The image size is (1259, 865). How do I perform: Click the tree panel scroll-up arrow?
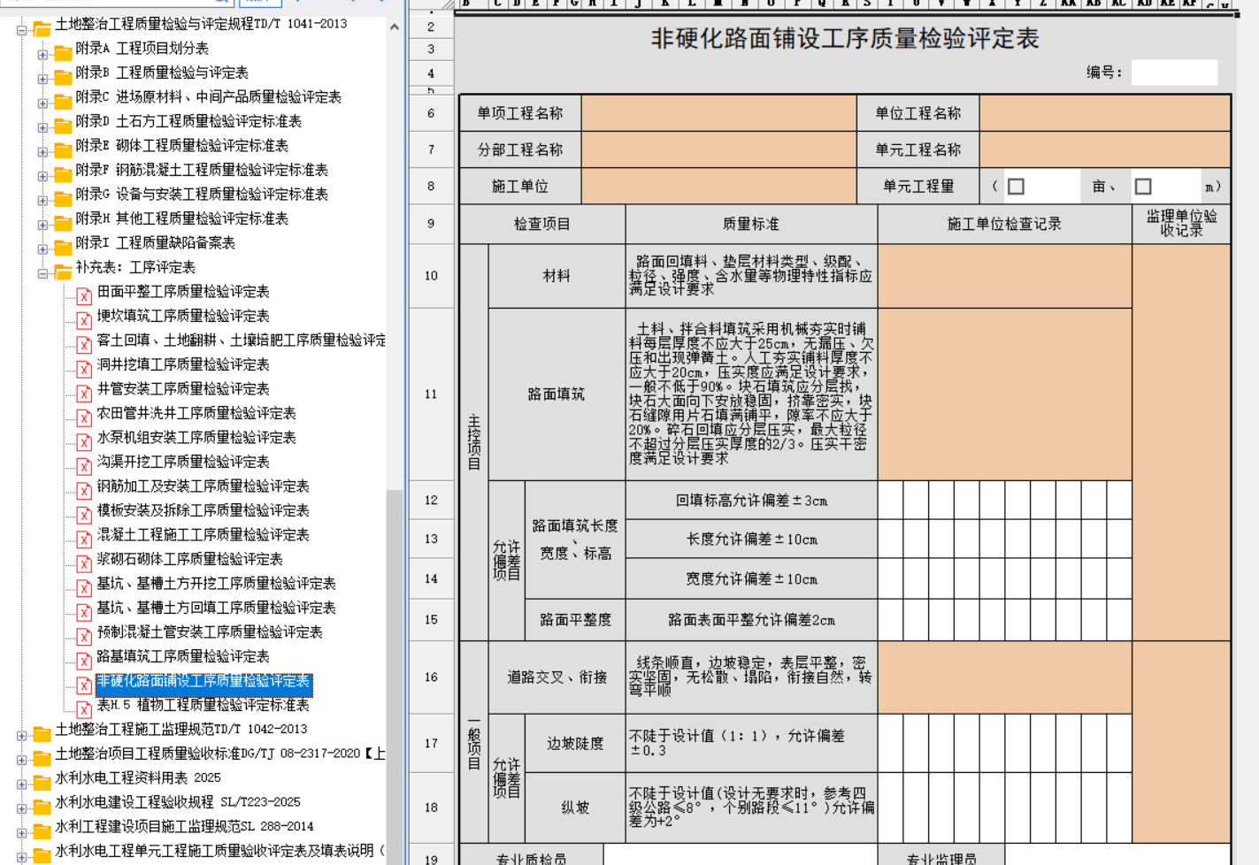[394, 27]
